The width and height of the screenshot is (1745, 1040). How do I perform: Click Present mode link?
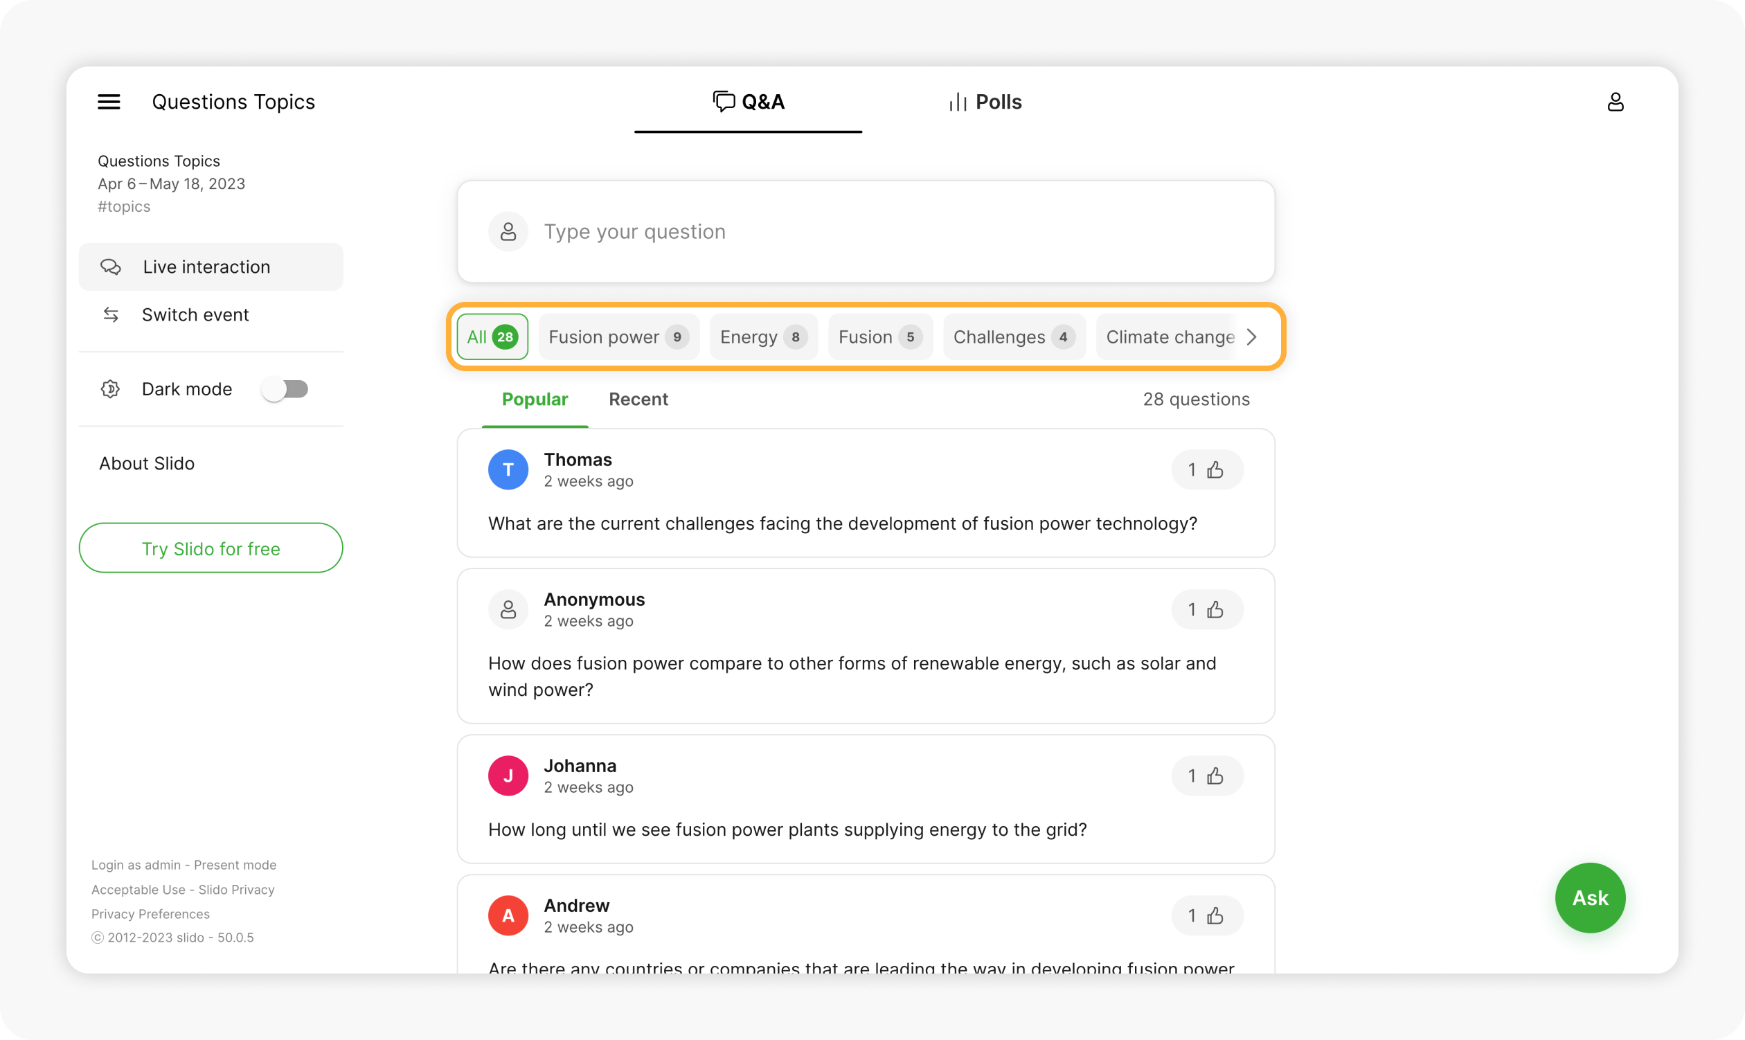(235, 865)
